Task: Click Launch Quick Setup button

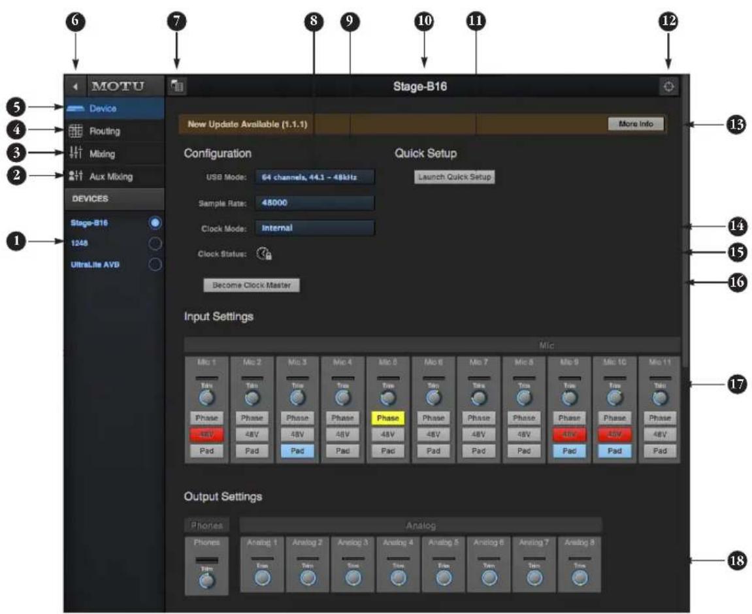Action: tap(454, 177)
